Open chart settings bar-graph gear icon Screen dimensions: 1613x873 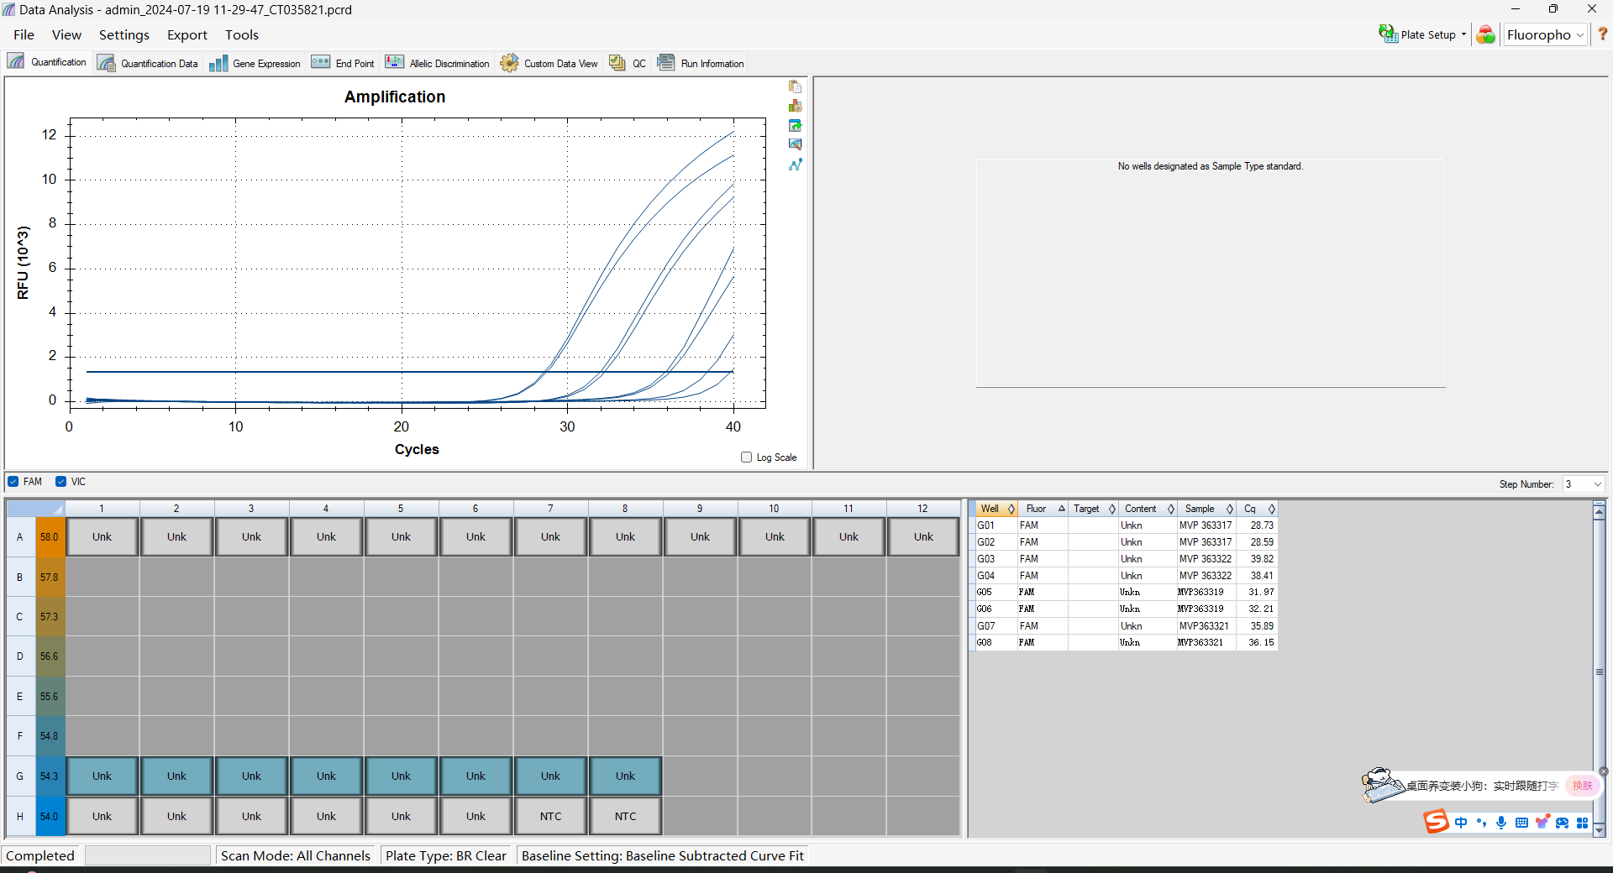pos(795,106)
